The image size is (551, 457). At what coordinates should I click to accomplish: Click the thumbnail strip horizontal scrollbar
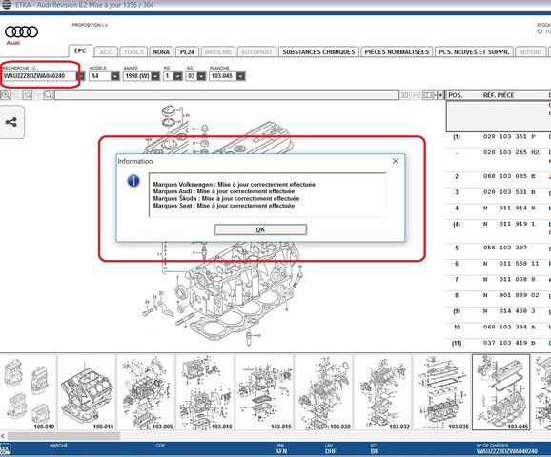coord(64,436)
